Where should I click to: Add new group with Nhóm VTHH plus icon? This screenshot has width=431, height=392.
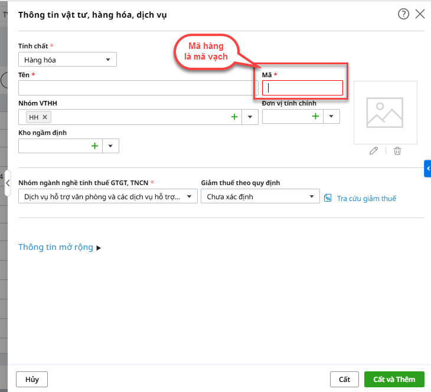(234, 117)
